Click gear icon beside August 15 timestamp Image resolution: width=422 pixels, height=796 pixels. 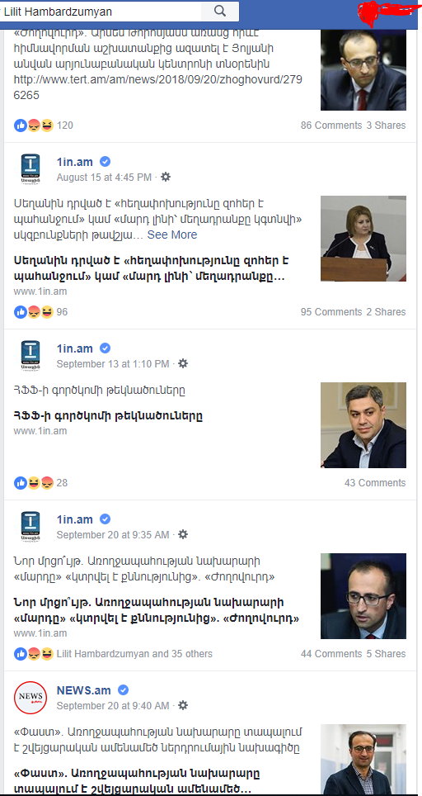[x=166, y=178]
